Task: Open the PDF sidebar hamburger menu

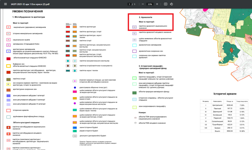Action: click(6, 4)
